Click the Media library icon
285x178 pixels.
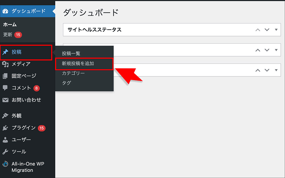click(5, 64)
